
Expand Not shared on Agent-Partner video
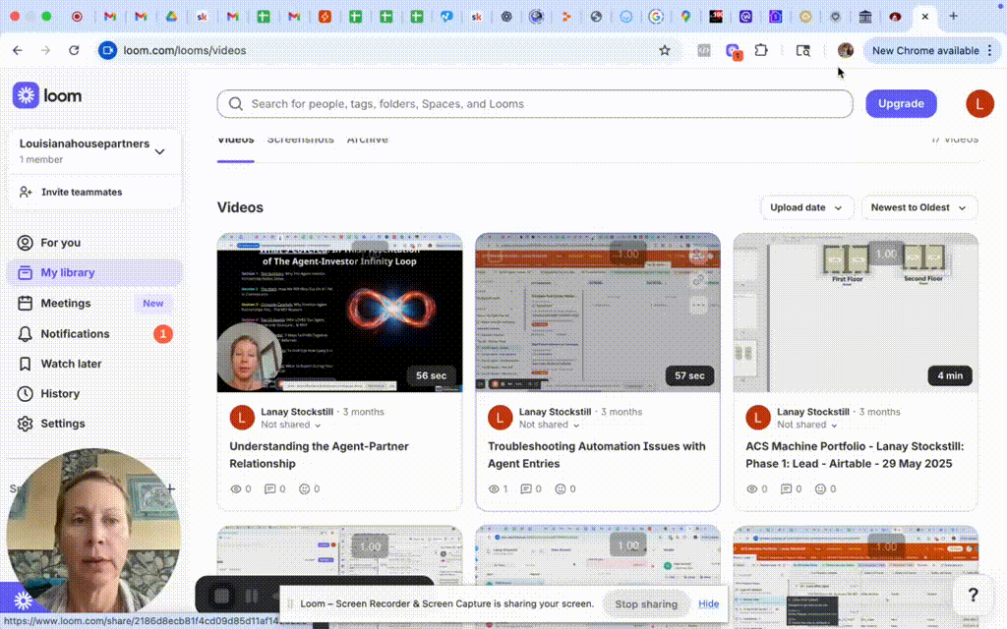point(290,425)
